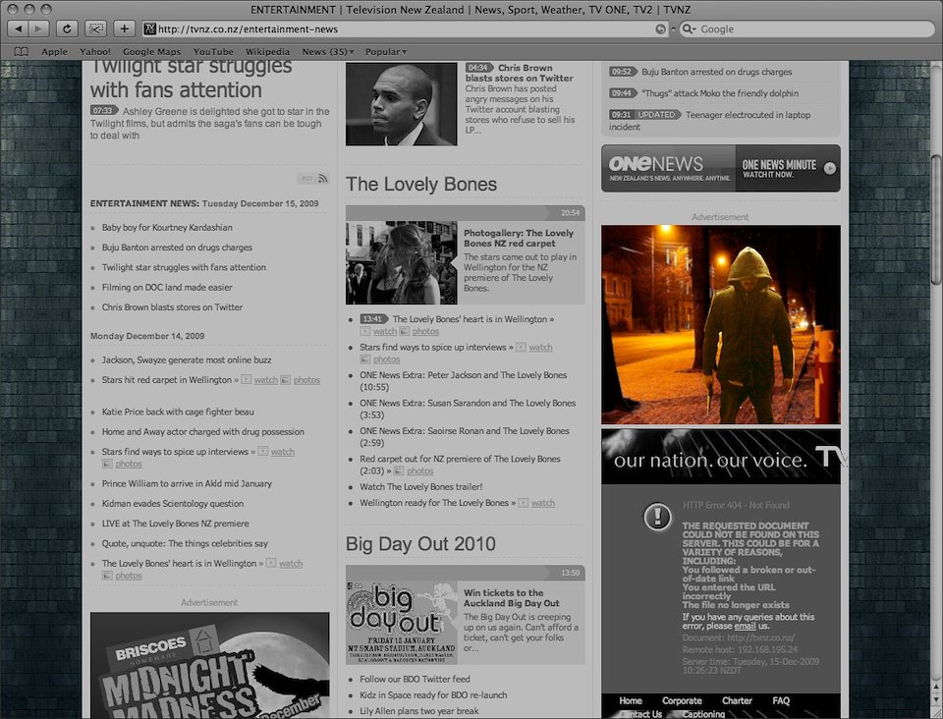Open ONE News Extra: Peter Jackson interview
This screenshot has width=943, height=719.
pos(464,381)
